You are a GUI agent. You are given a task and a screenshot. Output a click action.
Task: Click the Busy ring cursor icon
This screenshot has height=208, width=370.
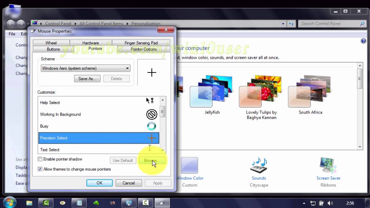coord(151,126)
